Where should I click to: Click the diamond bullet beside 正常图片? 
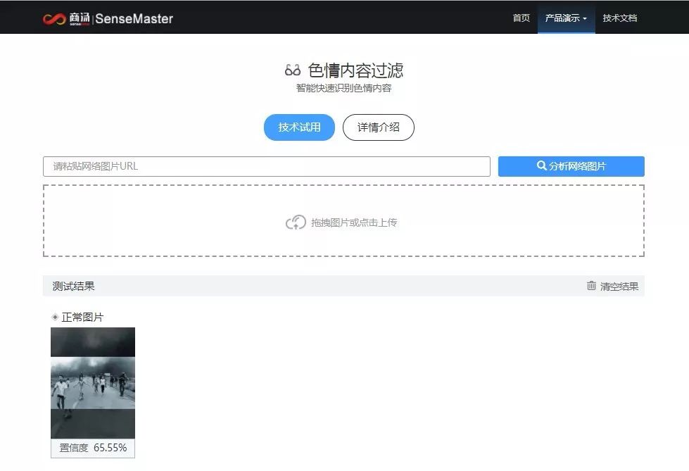(55, 317)
